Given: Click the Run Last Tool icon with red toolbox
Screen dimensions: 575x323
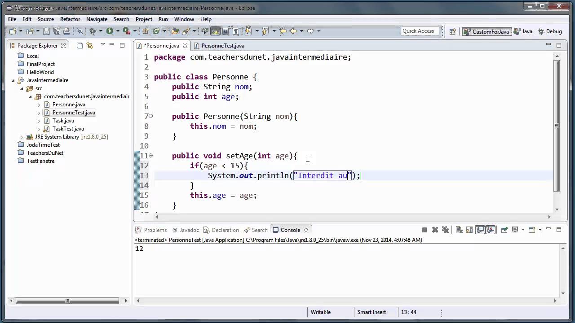Looking at the screenshot, I should click(x=126, y=31).
